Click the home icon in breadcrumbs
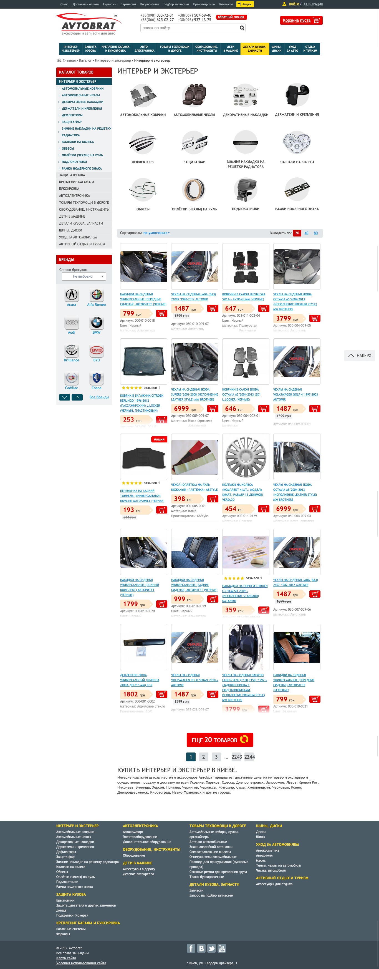The height and width of the screenshot is (969, 379). click(x=59, y=60)
